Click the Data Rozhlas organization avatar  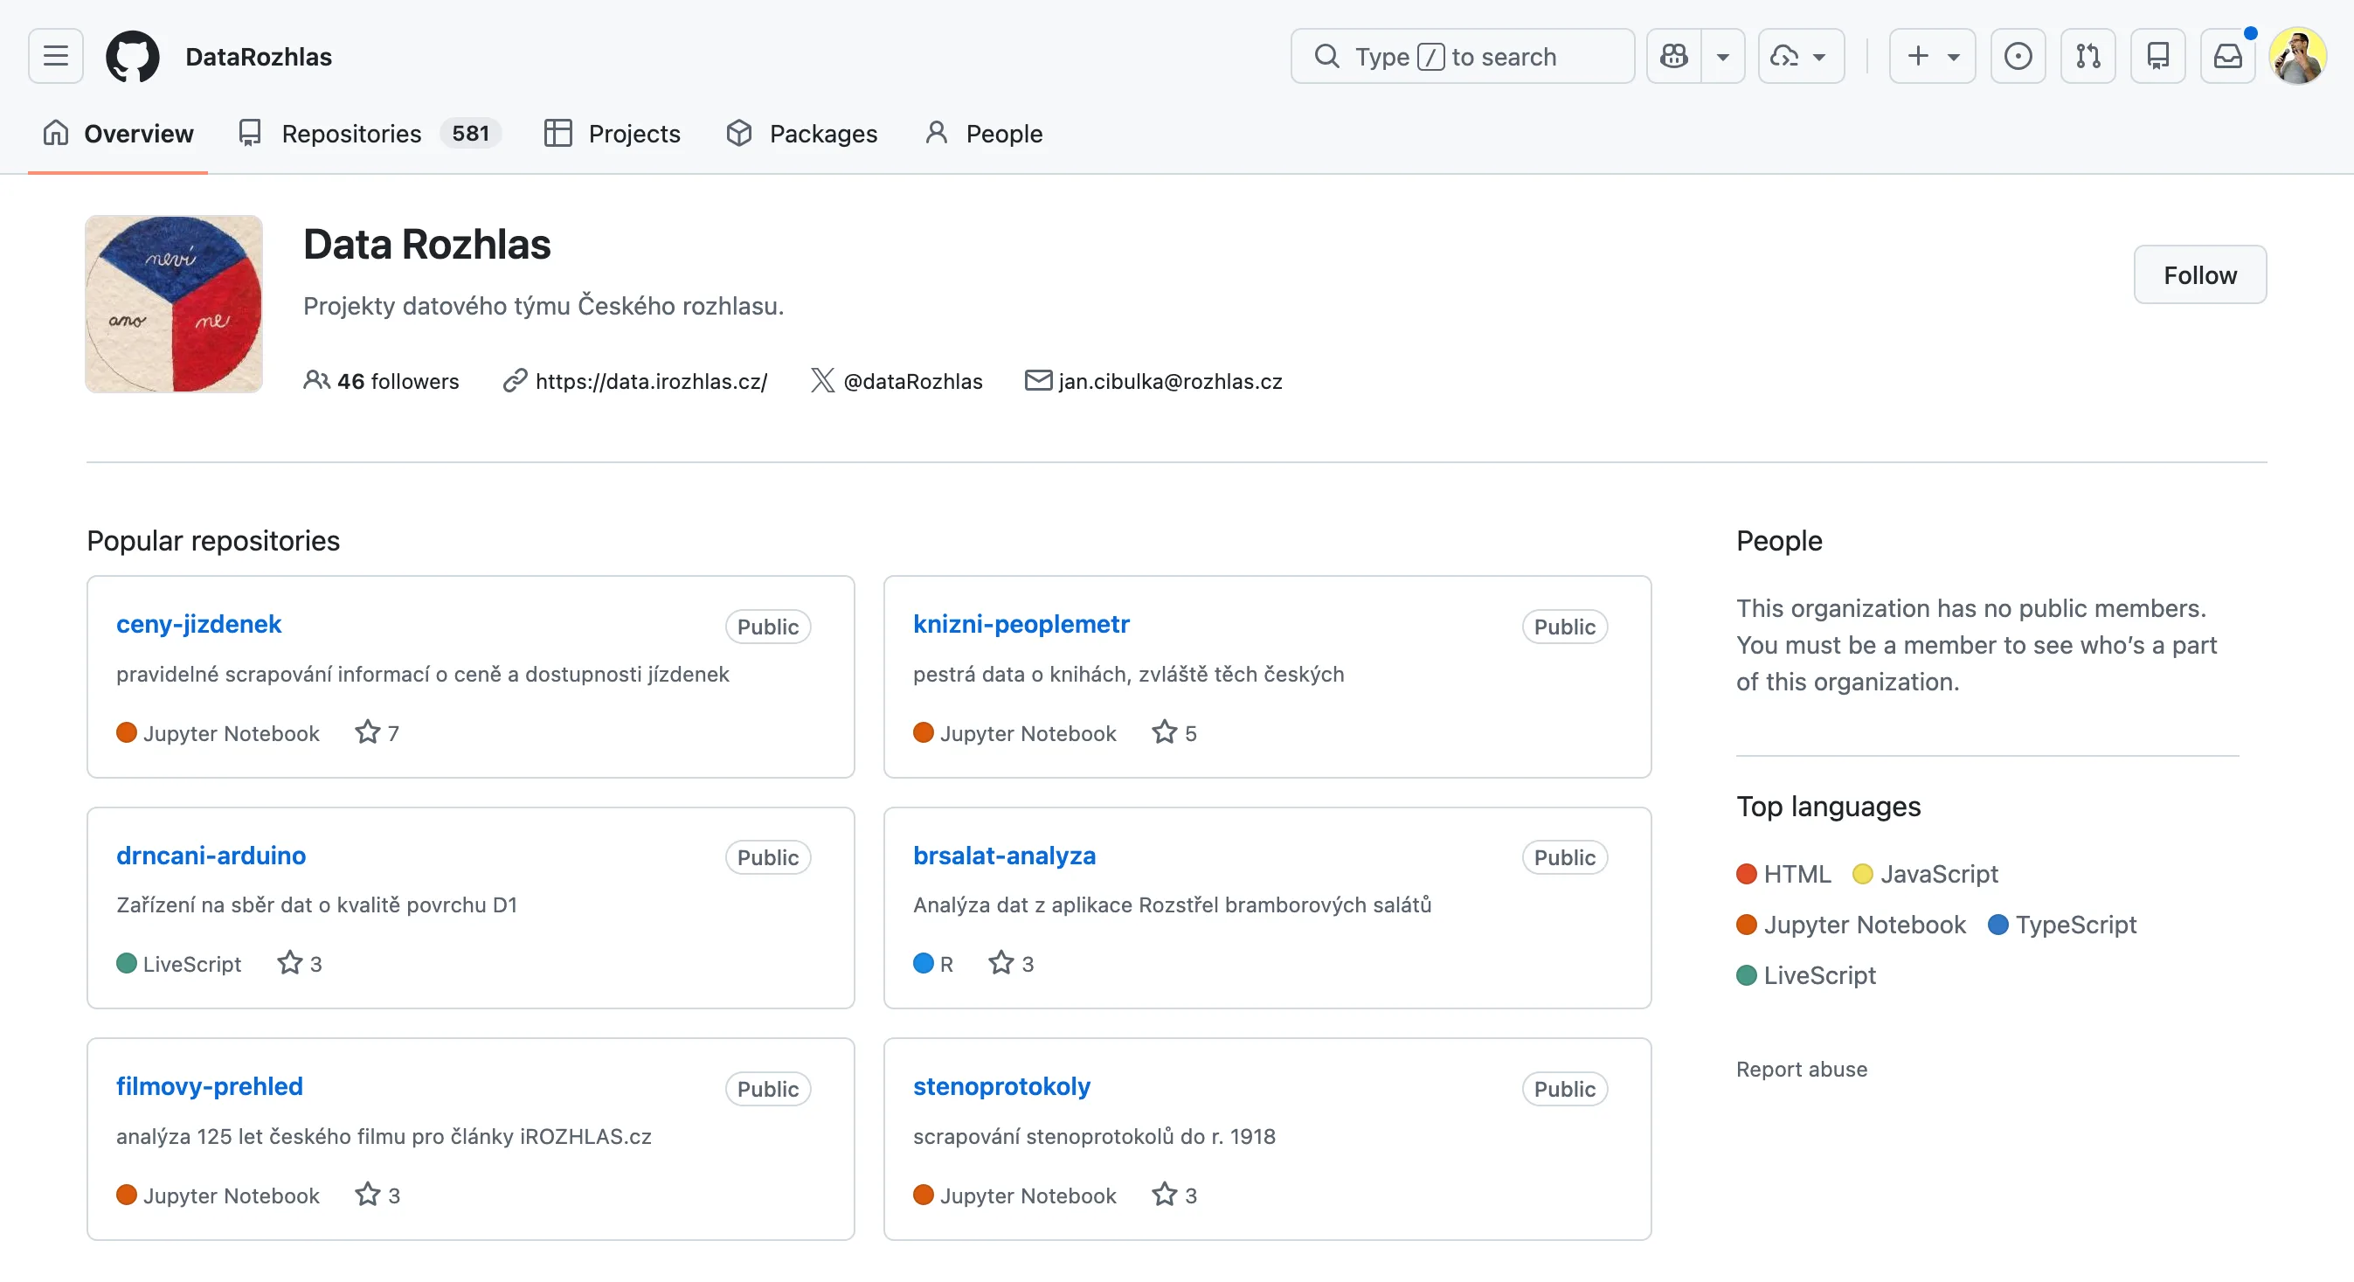pyautogui.click(x=174, y=304)
